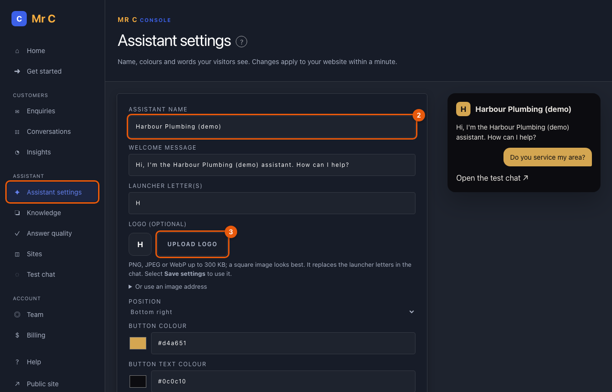
Task: Click the Get started arrow icon
Action: pyautogui.click(x=17, y=71)
